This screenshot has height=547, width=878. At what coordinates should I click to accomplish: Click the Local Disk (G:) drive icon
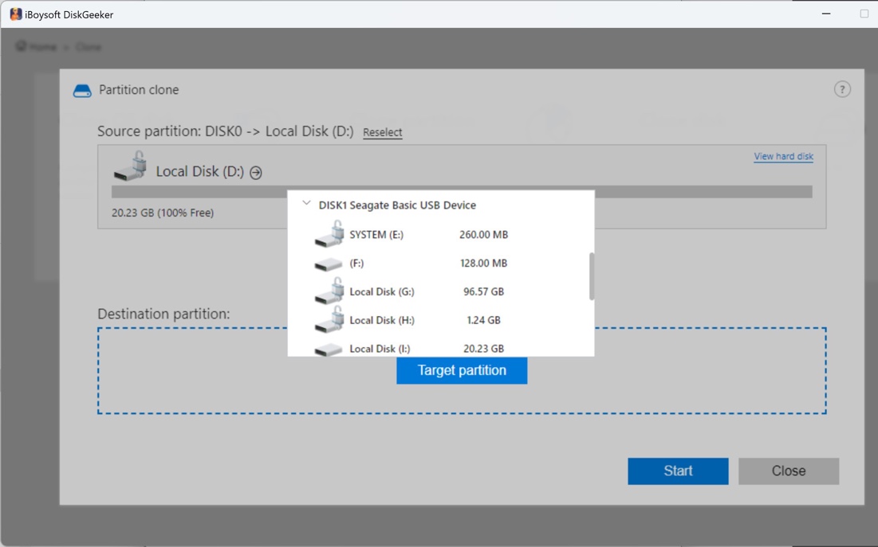coord(329,291)
